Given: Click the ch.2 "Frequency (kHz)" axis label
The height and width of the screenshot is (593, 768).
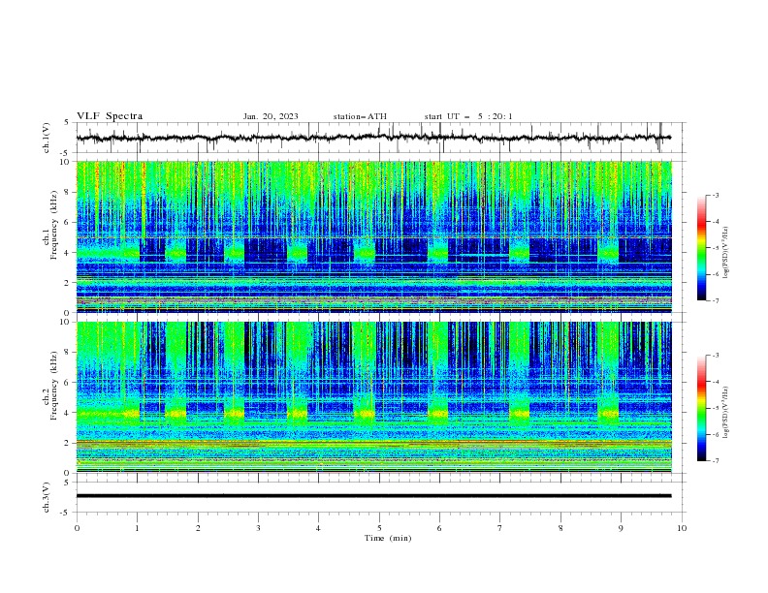Looking at the screenshot, I should [53, 386].
